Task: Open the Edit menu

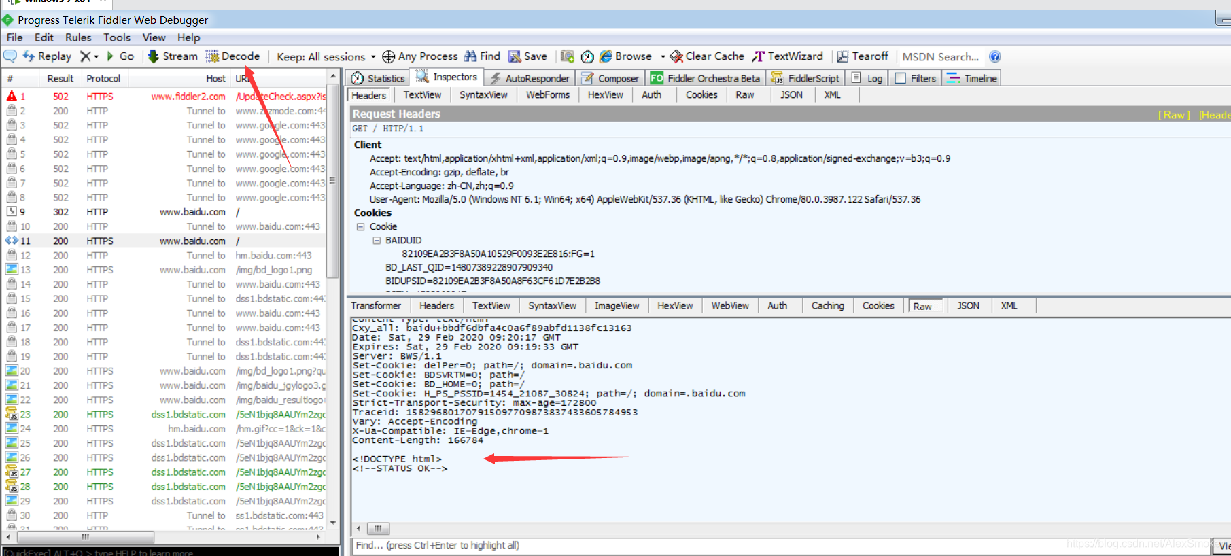Action: coord(44,37)
